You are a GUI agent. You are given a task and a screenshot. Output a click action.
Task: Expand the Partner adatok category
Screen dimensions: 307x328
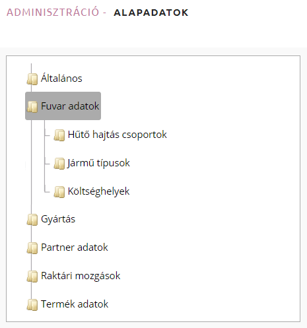point(75,247)
